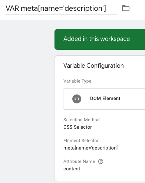Click the 'Attribute Name' label
The image size is (145, 183).
tap(79, 161)
